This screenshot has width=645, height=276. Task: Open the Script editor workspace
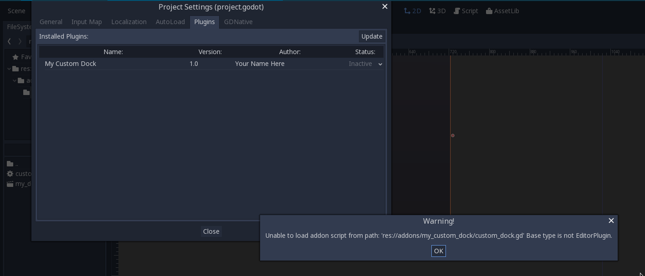[x=466, y=11]
